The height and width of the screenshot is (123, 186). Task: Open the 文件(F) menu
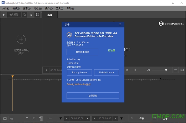6,8
